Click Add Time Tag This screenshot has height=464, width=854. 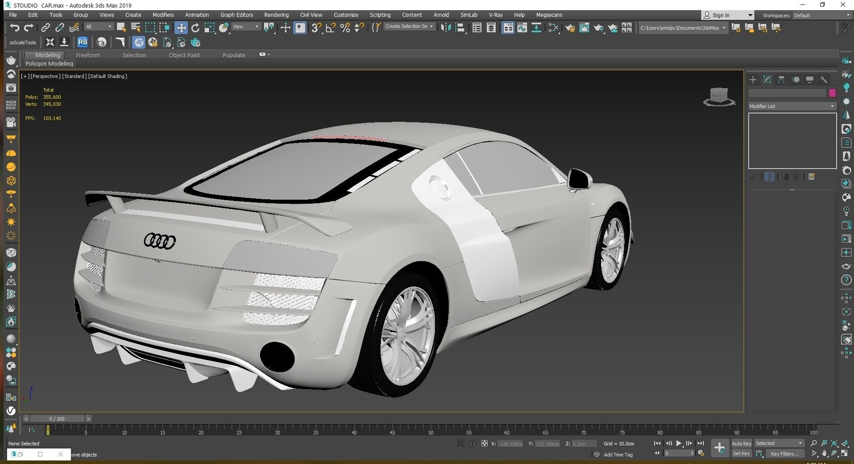click(x=618, y=455)
